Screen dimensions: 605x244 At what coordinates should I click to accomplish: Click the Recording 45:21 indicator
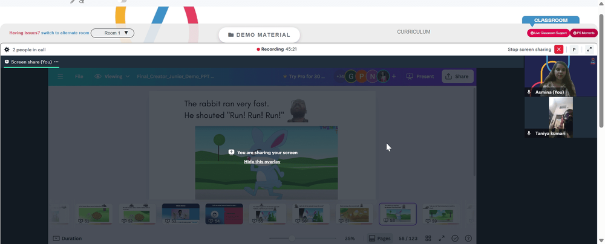click(276, 50)
